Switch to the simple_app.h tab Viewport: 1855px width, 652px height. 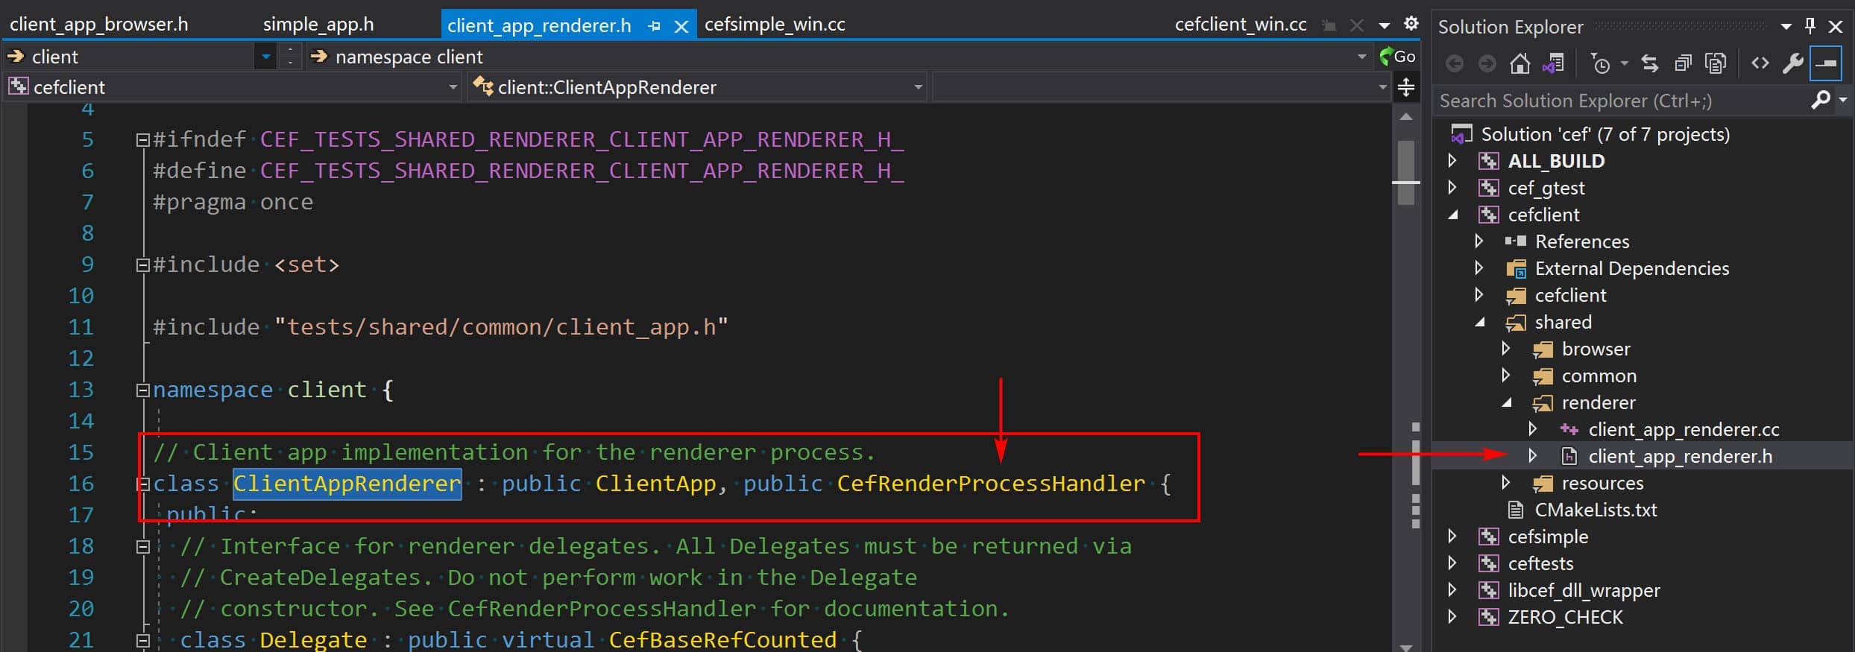(318, 25)
